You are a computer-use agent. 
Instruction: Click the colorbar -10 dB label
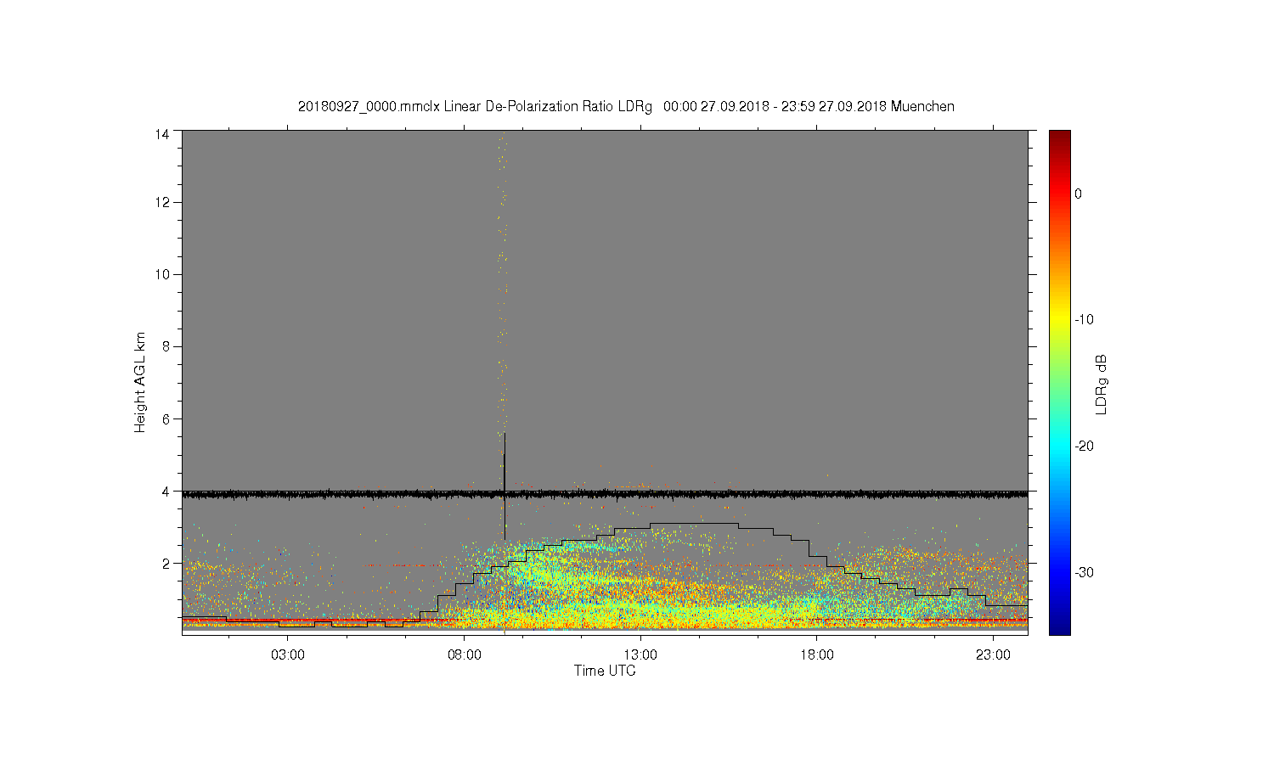(x=1084, y=320)
